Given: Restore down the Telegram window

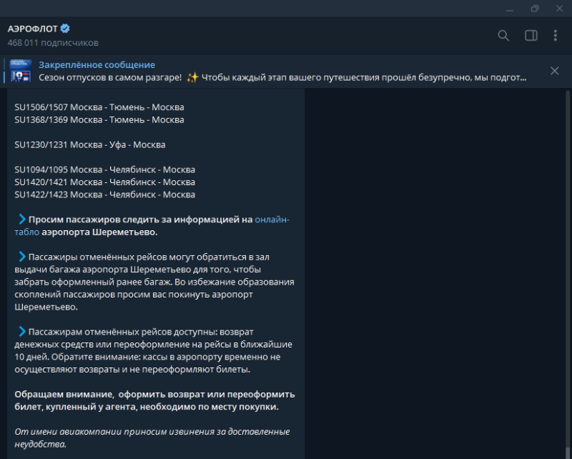Looking at the screenshot, I should click(x=535, y=9).
